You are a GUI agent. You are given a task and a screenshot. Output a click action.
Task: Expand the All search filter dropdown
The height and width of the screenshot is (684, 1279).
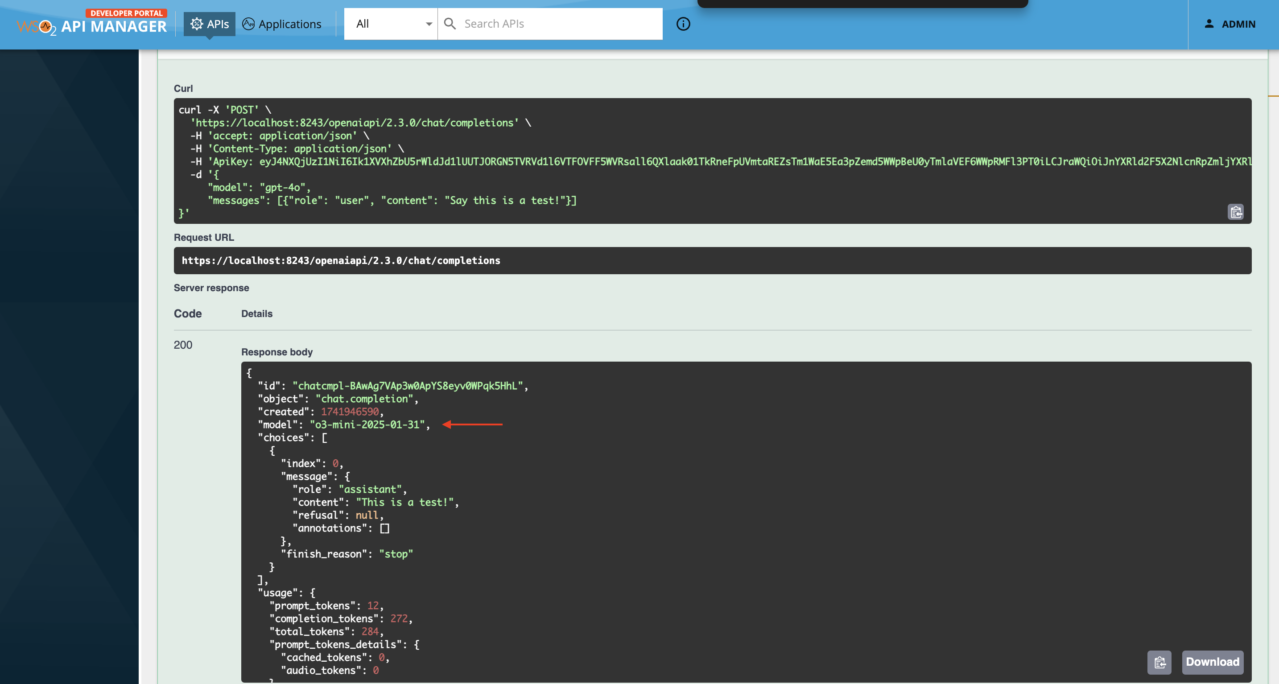[391, 24]
